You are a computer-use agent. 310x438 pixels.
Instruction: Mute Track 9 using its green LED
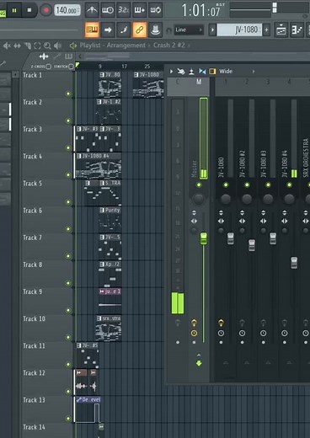68,310
